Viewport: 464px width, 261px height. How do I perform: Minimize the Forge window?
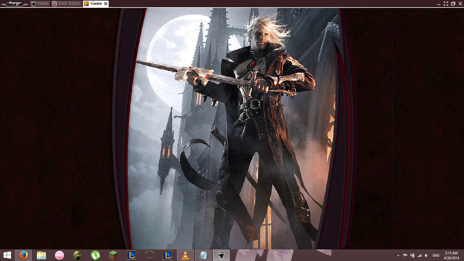[x=438, y=4]
